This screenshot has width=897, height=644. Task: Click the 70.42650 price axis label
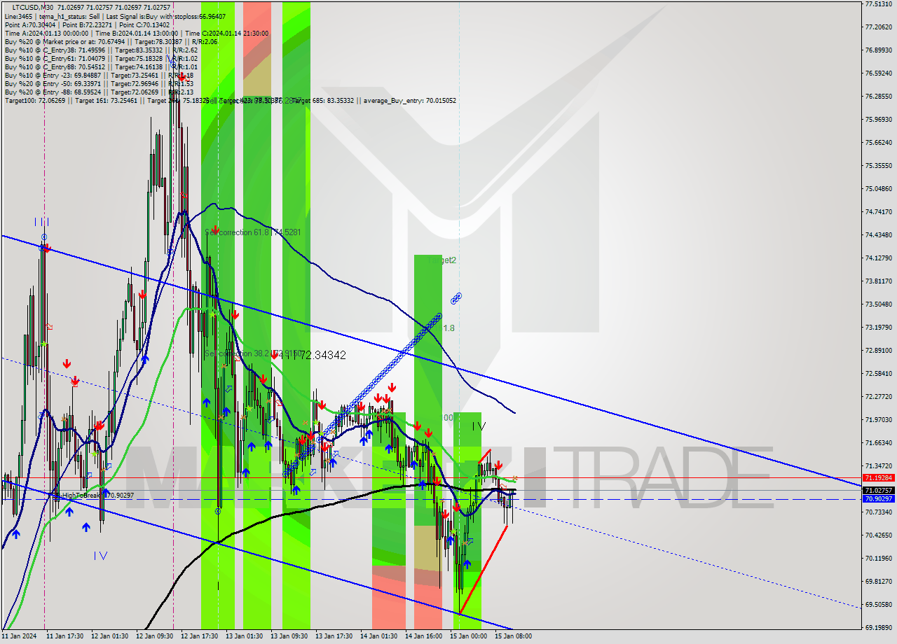879,535
